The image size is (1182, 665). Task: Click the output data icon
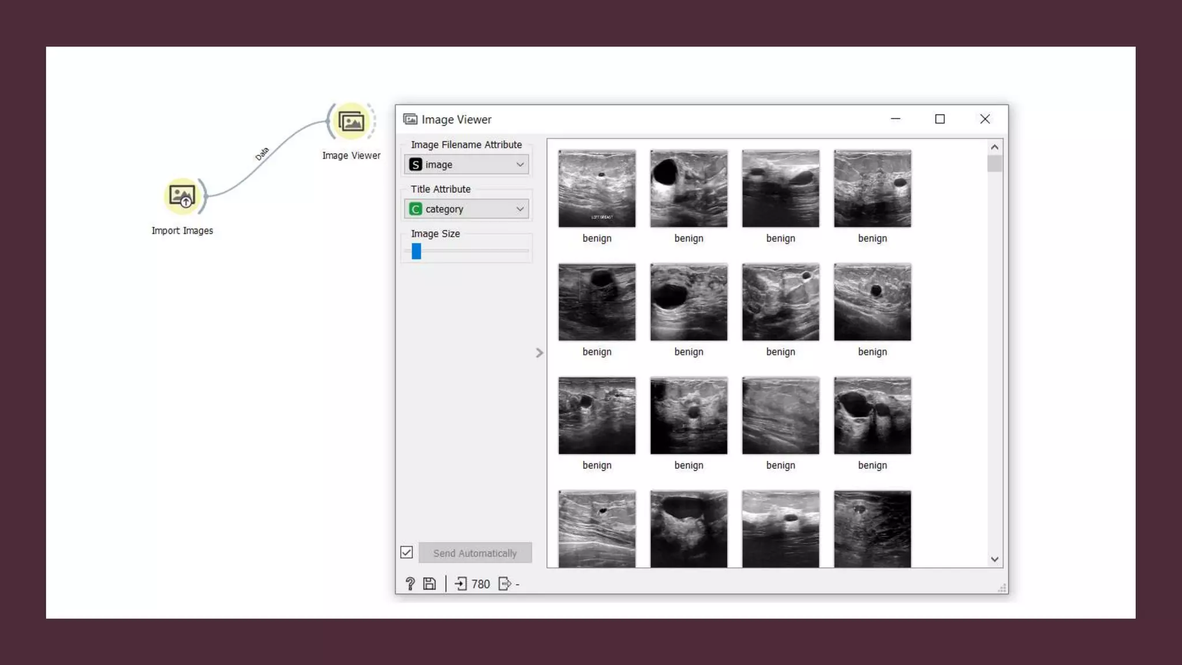(x=504, y=584)
